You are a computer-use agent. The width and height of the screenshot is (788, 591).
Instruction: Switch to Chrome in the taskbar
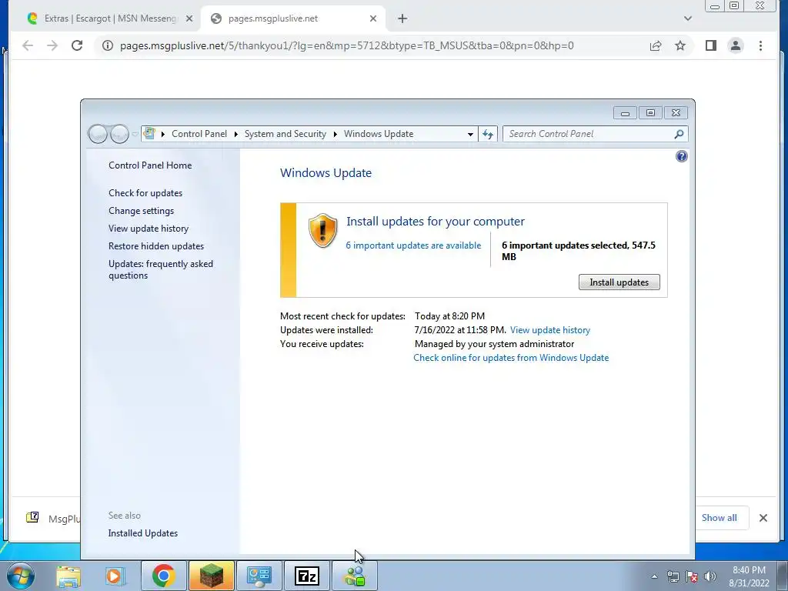163,576
